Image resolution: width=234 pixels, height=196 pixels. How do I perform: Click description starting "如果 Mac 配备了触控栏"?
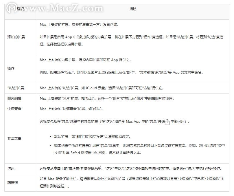(132, 182)
